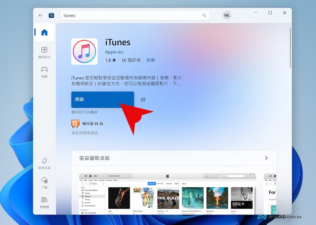Image resolution: width=316 pixels, height=225 pixels.
Task: Open the Apps (應用程式) sidebar section
Action: (x=44, y=52)
